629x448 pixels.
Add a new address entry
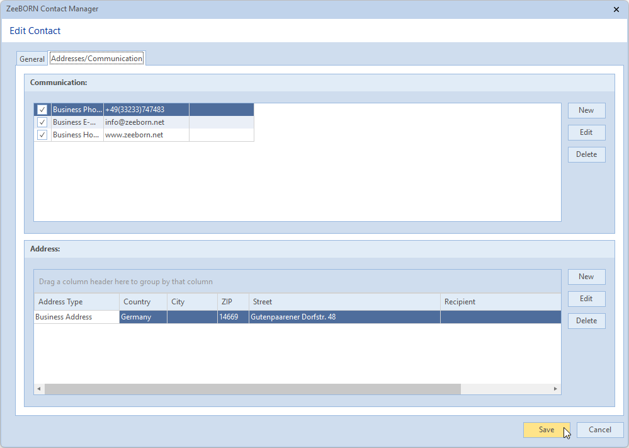pos(586,277)
